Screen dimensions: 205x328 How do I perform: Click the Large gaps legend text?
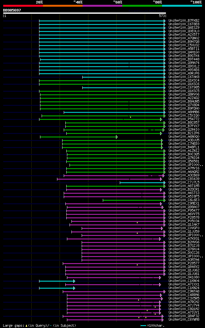39,325
